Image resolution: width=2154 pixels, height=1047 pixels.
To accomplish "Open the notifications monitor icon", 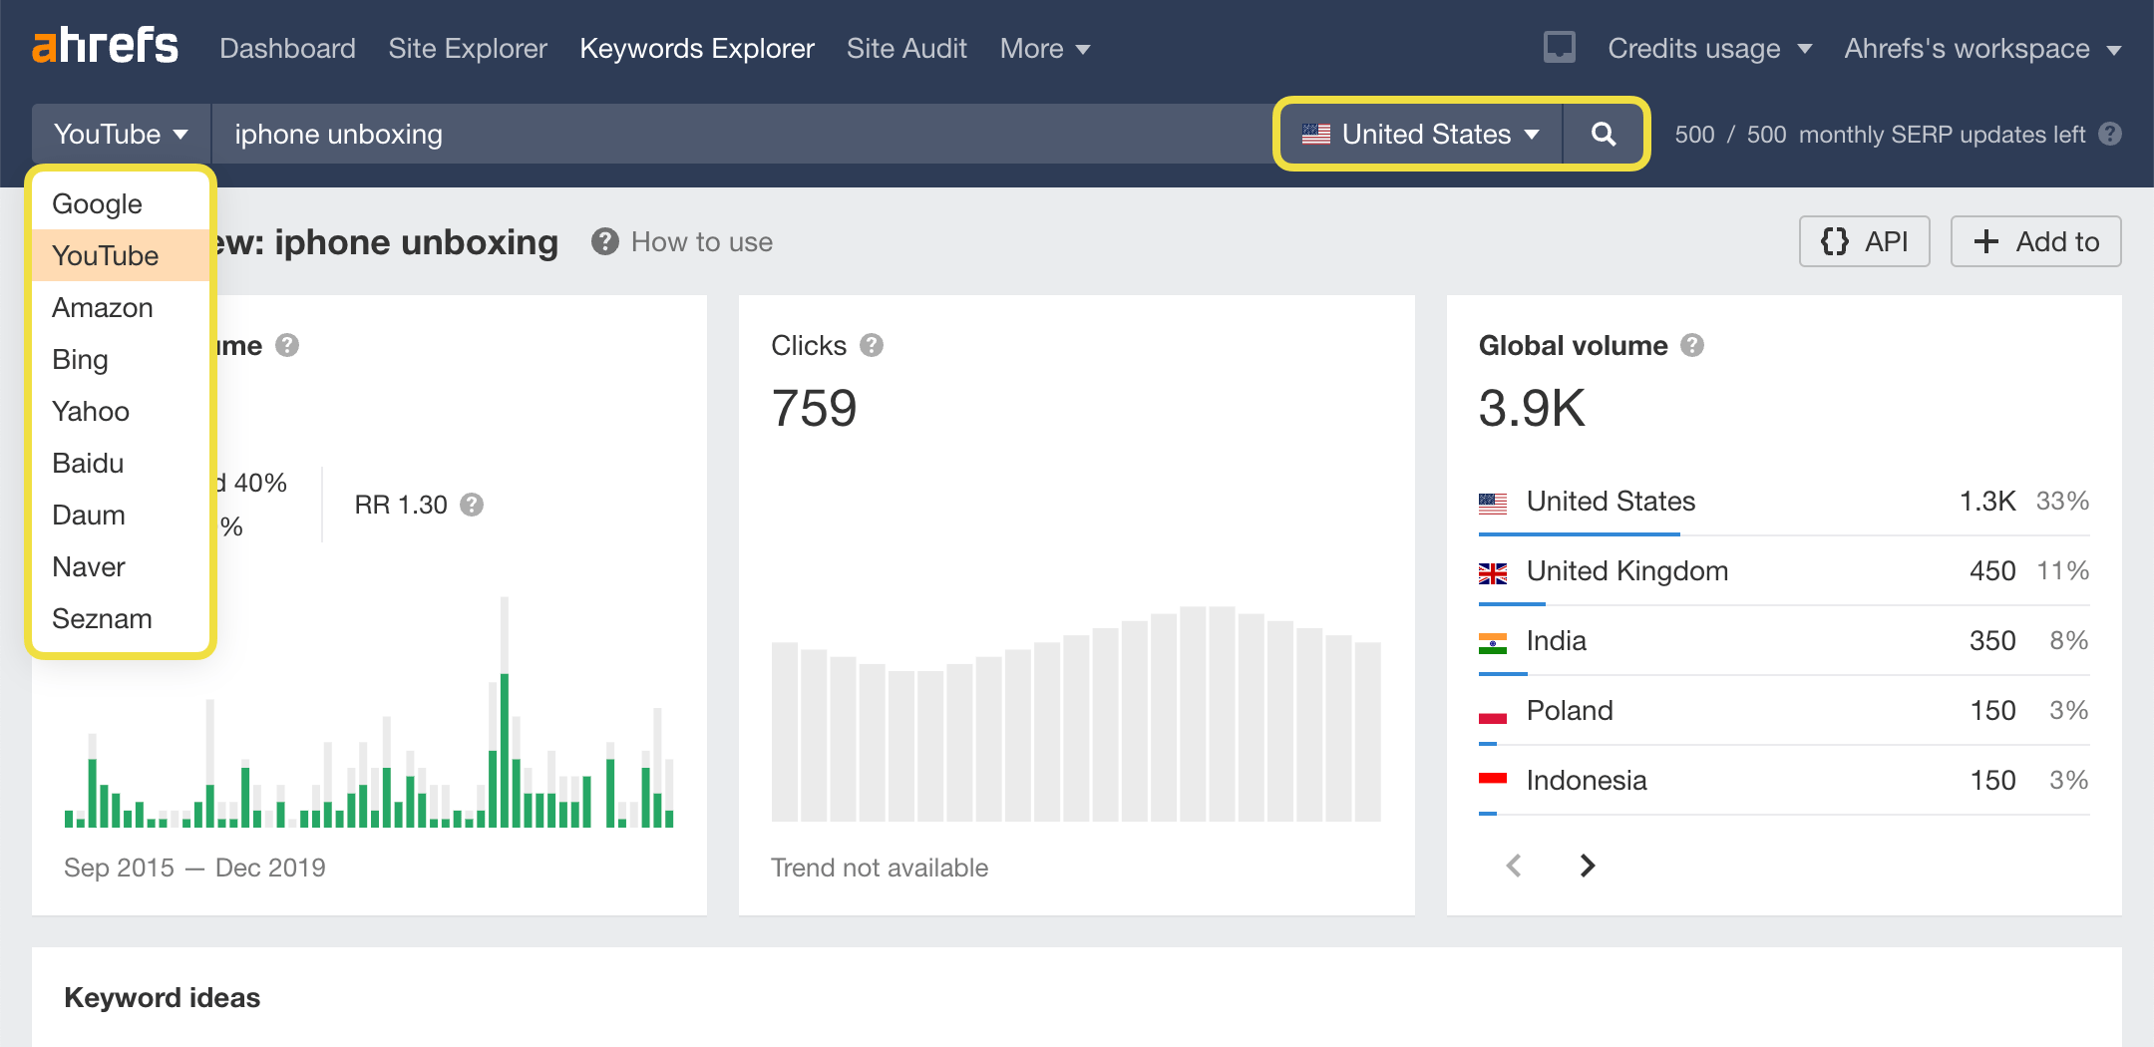I will pos(1559,47).
